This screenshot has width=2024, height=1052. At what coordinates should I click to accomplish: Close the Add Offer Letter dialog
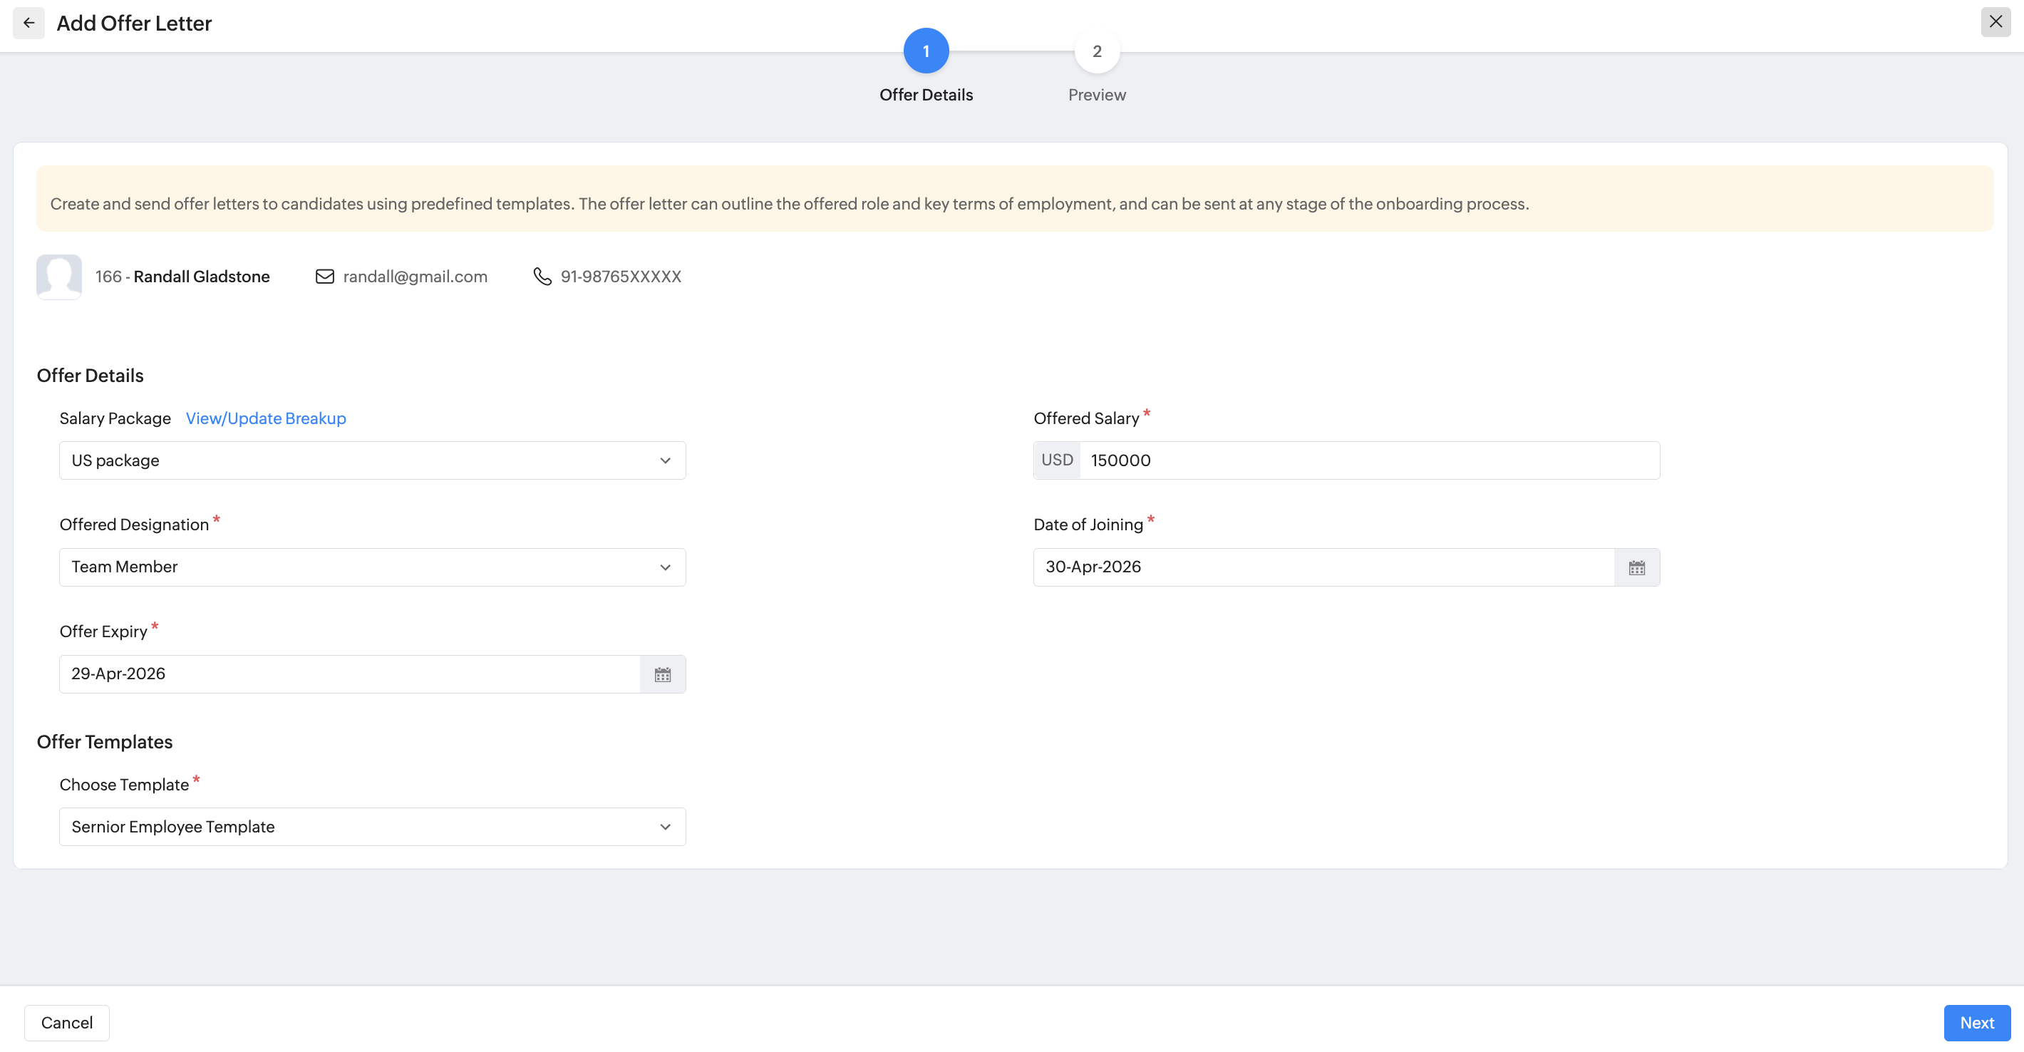coord(1995,22)
